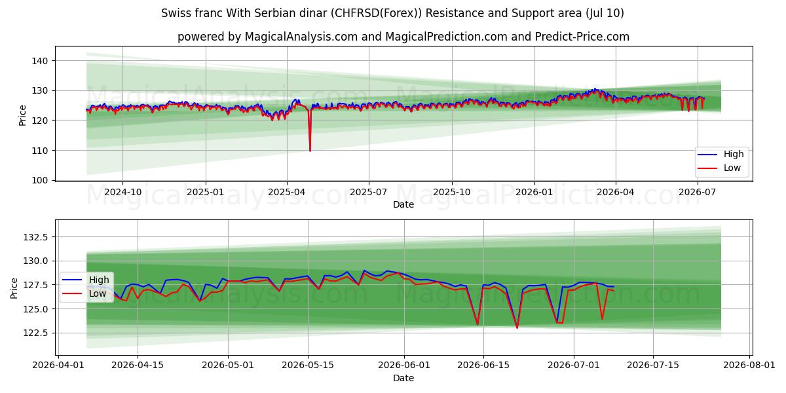786x393 pixels.
Task: Click the 110 price tick in top chart
Action: coord(41,151)
